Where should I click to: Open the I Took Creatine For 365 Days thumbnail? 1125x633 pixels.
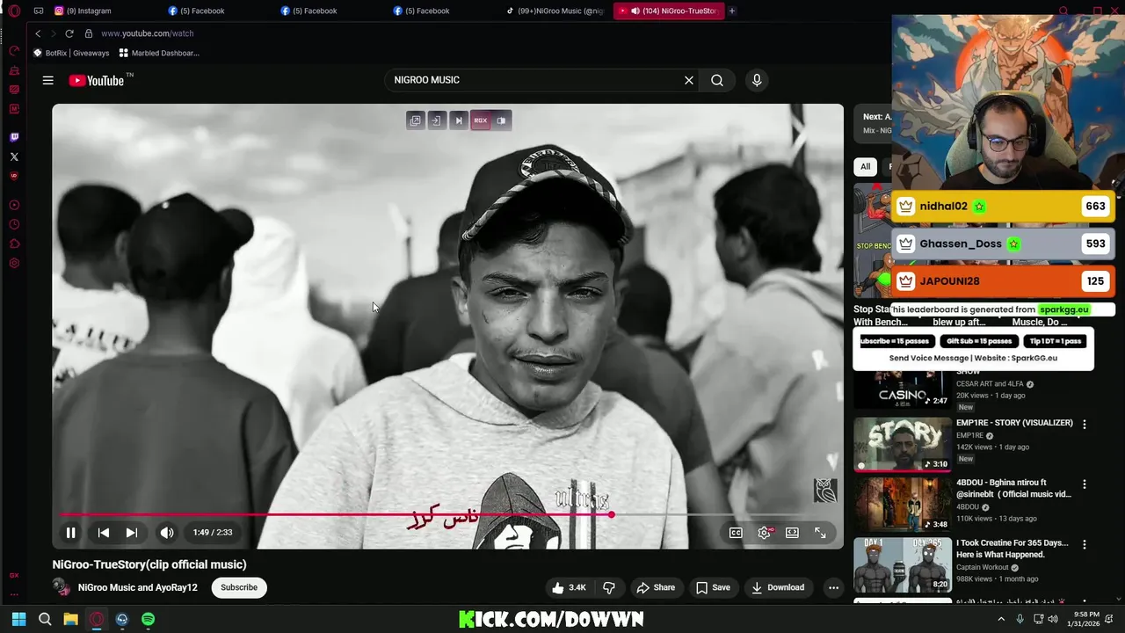(x=903, y=564)
